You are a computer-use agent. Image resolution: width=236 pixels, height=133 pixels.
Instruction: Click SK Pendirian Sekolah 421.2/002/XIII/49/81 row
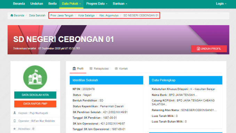[100, 112]
